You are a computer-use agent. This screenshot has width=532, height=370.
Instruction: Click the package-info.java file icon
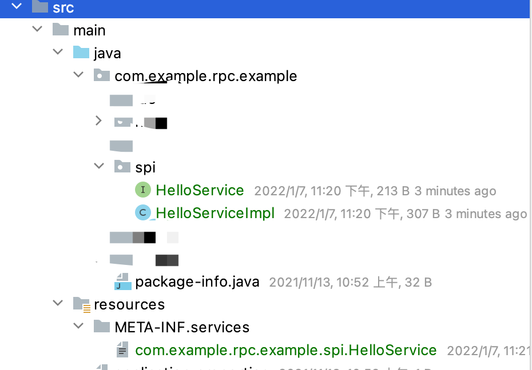122,281
